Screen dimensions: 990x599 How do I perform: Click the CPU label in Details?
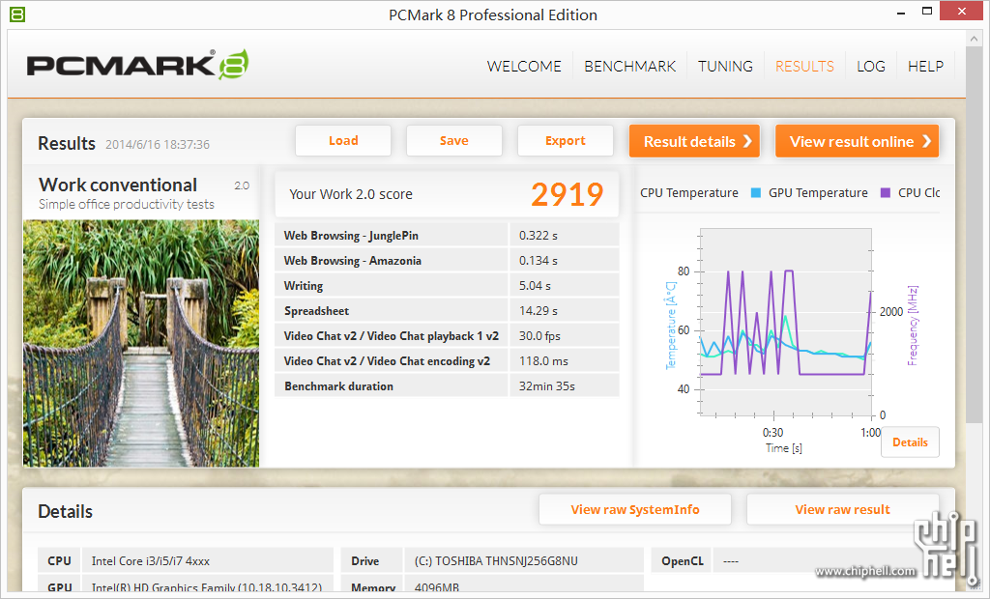point(59,561)
